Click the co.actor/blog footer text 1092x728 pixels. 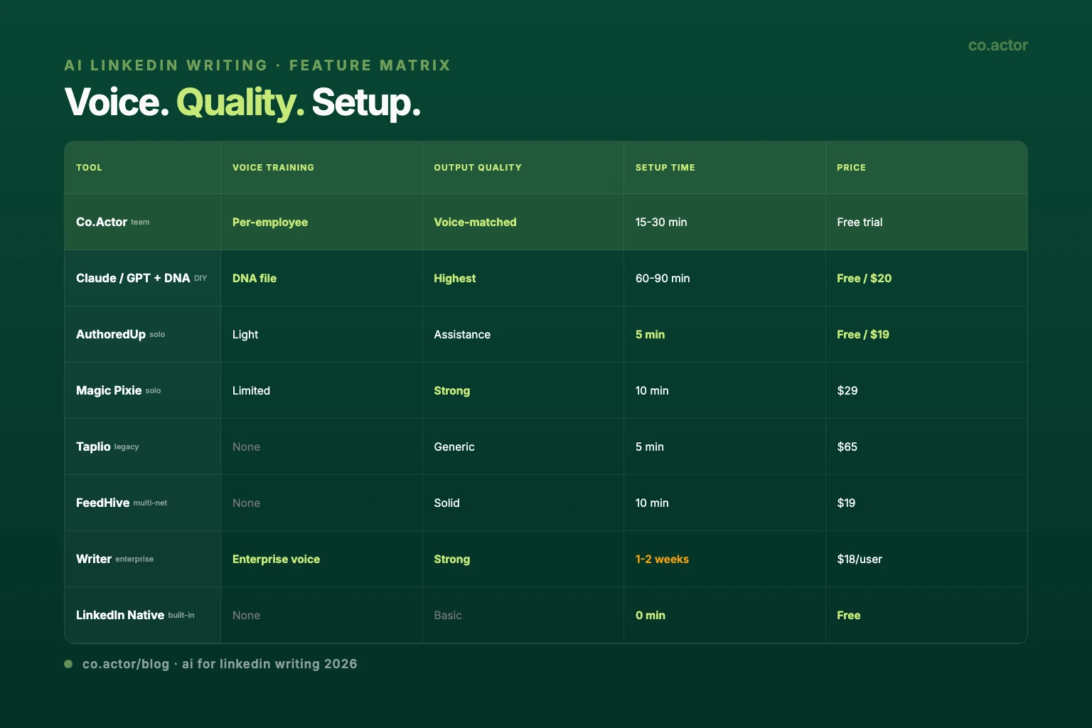pyautogui.click(x=220, y=664)
